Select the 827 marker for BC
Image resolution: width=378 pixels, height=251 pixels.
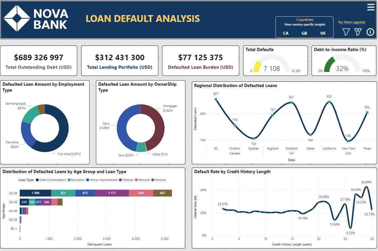216,99
